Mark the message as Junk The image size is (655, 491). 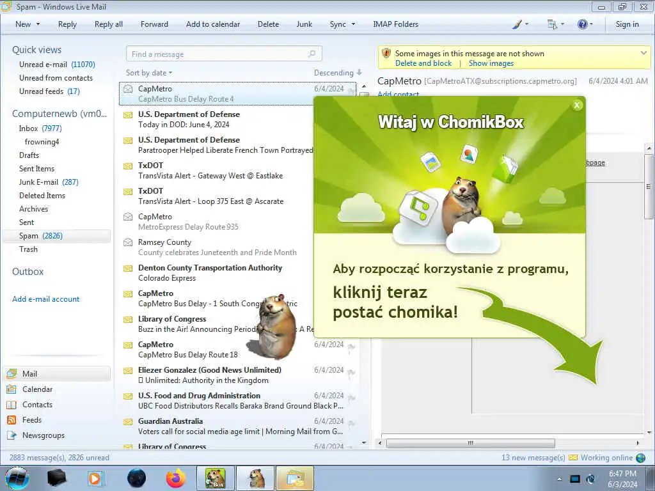[304, 24]
